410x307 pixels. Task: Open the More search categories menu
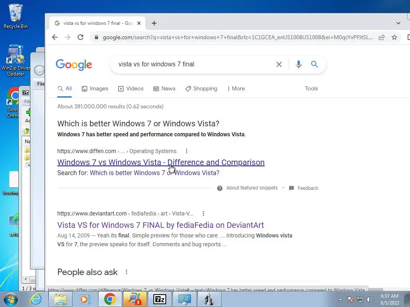[236, 88]
